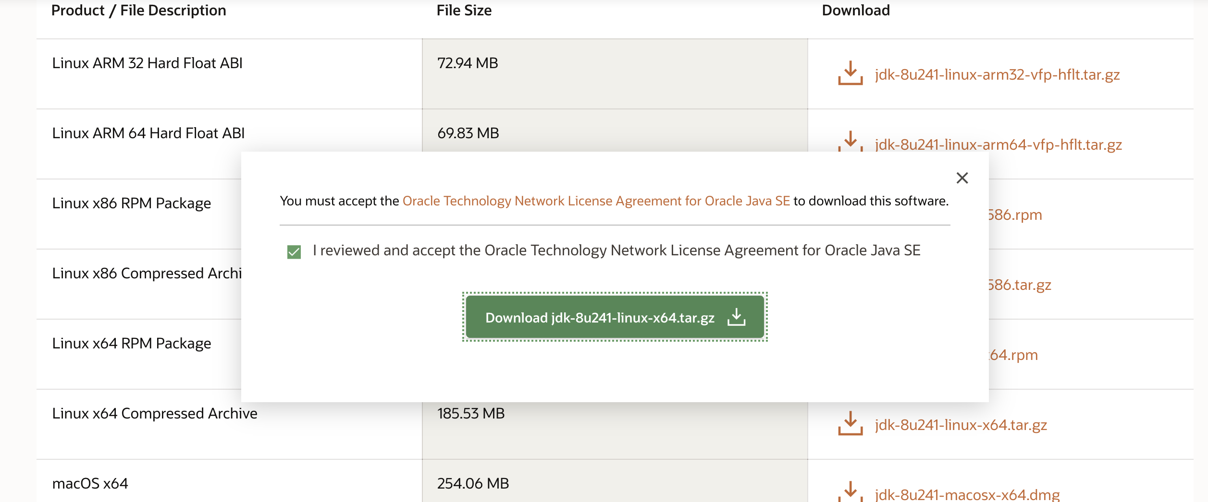This screenshot has height=502, width=1208.
Task: Uncheck the license agreement acceptance checkbox
Action: tap(294, 252)
